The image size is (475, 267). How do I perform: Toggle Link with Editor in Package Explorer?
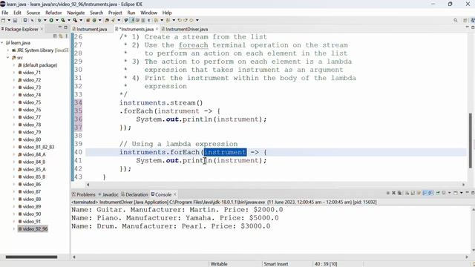click(61, 36)
